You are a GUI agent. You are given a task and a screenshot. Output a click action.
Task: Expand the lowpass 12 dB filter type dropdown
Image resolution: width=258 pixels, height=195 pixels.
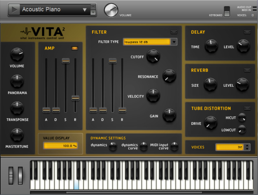pyautogui.click(x=174, y=42)
